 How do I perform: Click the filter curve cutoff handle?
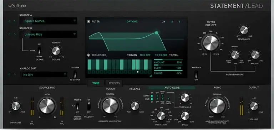point(157,33)
